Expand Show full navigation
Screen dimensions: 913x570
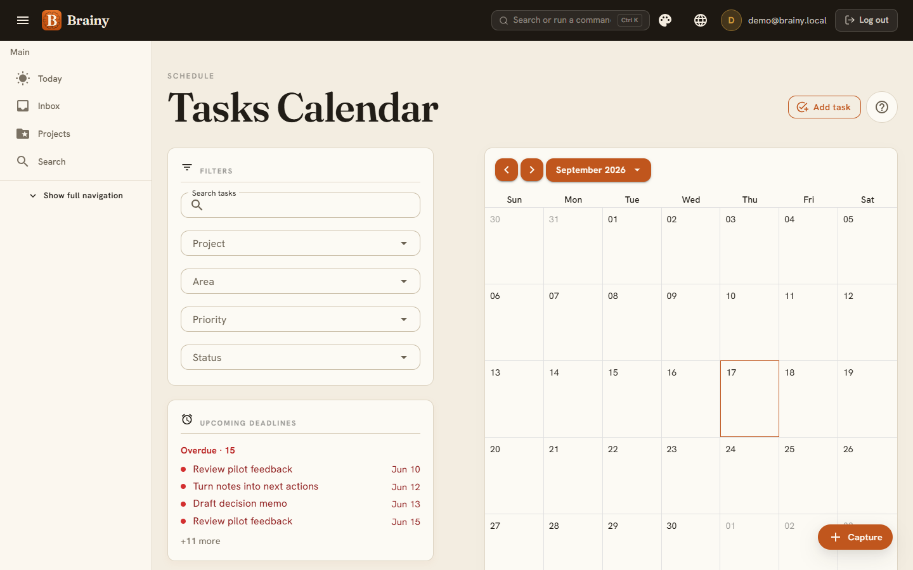[76, 196]
